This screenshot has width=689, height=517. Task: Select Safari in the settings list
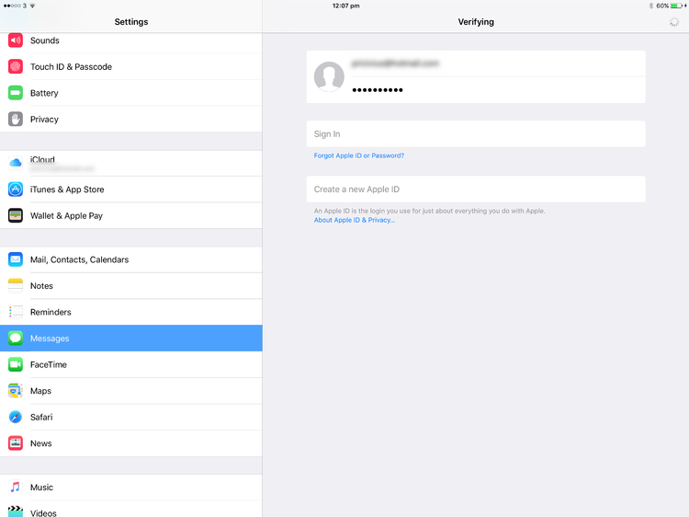[131, 417]
